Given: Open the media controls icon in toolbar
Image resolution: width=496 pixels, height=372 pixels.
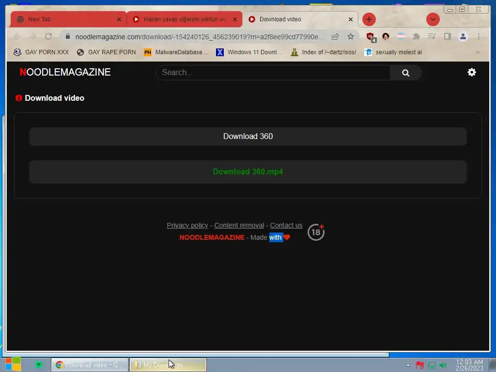Looking at the screenshot, I should (432, 37).
